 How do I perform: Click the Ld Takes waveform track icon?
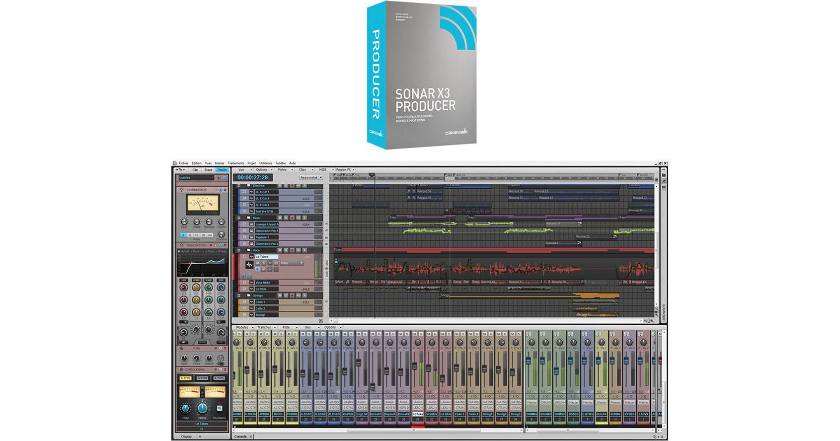click(249, 265)
